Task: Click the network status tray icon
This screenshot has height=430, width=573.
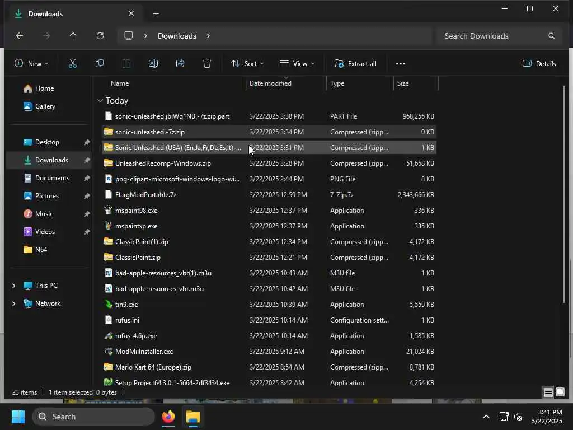Action: [504, 417]
